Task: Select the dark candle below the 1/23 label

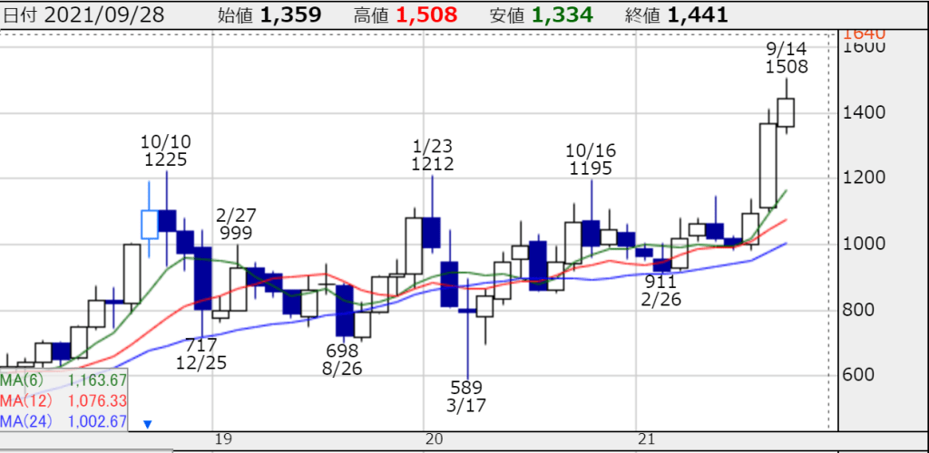Action: click(431, 232)
